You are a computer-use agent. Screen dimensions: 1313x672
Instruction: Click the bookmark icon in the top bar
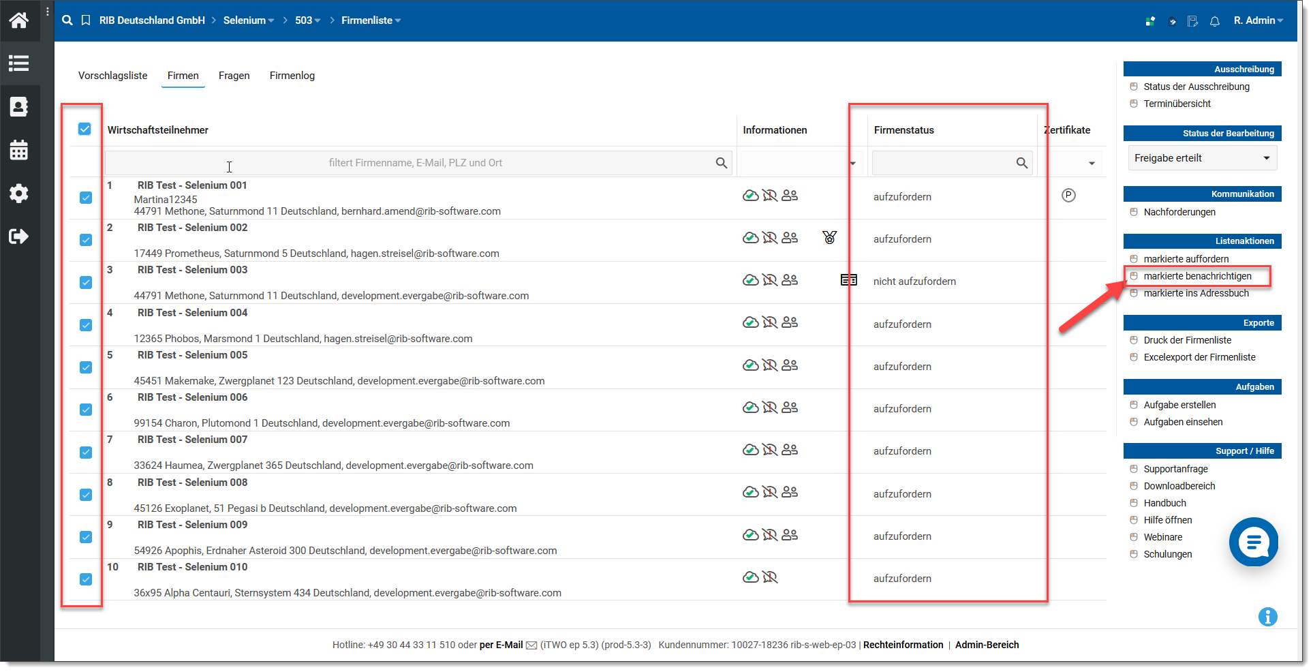point(86,20)
